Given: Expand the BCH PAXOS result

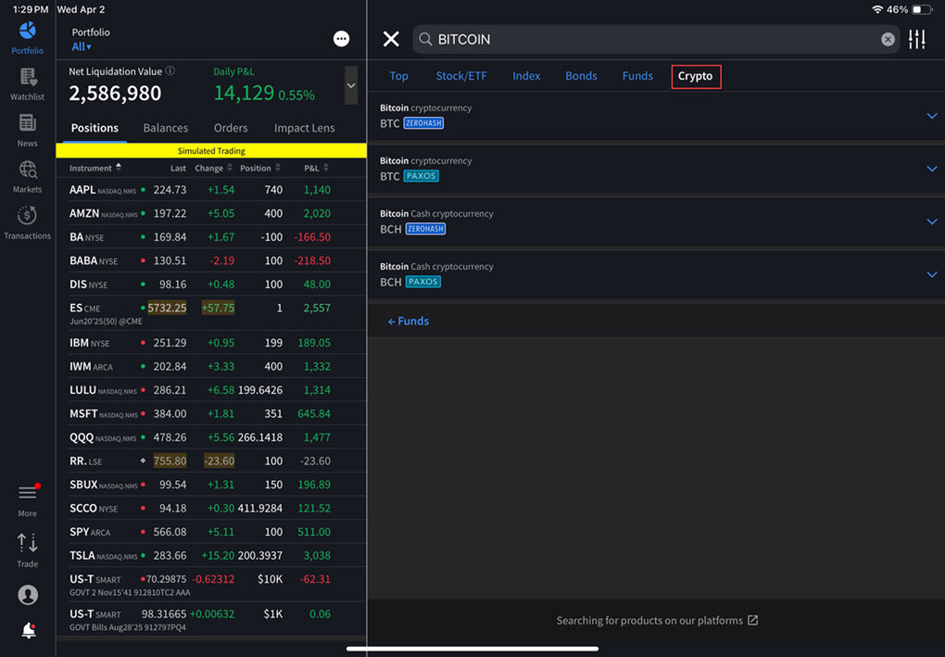Looking at the screenshot, I should click(x=932, y=274).
